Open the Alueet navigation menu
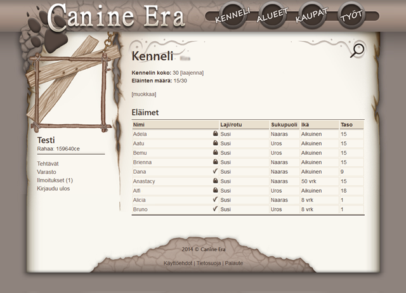The width and height of the screenshot is (406, 293). 272,16
